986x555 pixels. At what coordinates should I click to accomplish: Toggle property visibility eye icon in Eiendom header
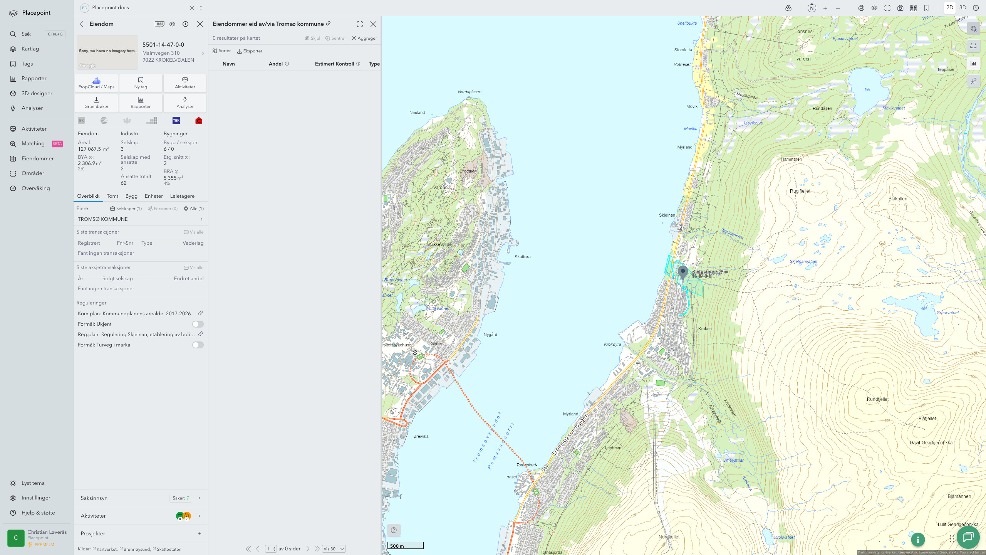(x=172, y=24)
